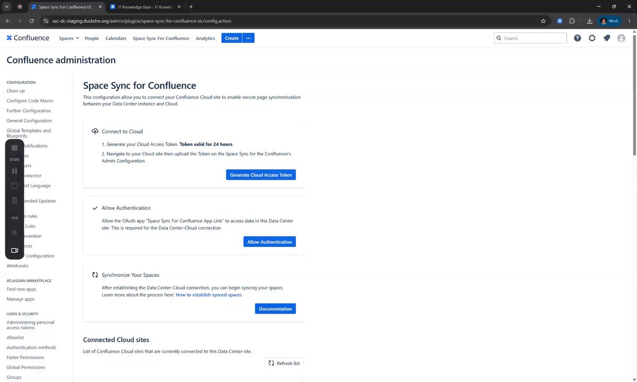Open Clean up in the sidebar

[15, 91]
